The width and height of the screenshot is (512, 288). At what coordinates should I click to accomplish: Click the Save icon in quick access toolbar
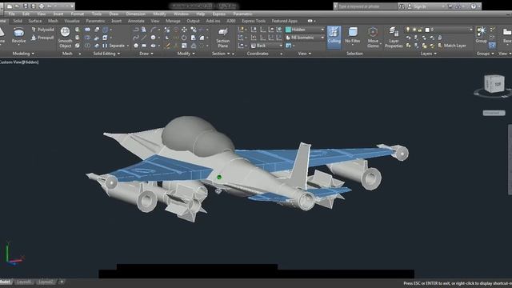[26, 6]
